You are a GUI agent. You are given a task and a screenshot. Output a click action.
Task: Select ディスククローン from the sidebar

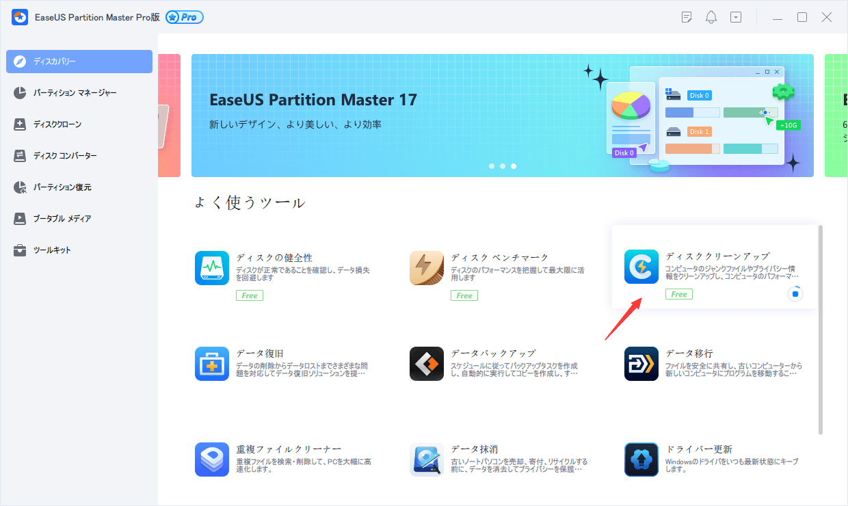(x=79, y=124)
